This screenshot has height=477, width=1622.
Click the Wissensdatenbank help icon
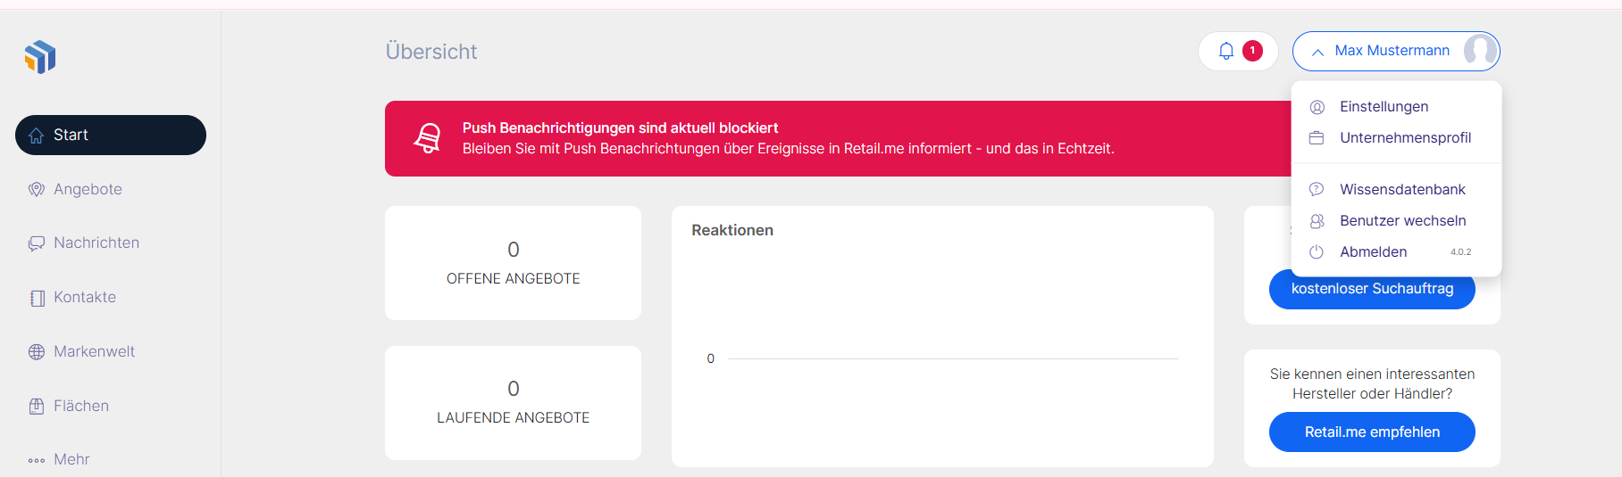tap(1317, 189)
